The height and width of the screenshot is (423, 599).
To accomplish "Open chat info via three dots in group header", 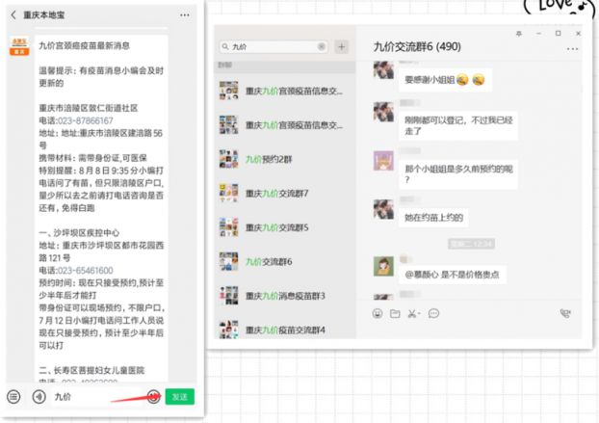I will [x=572, y=49].
